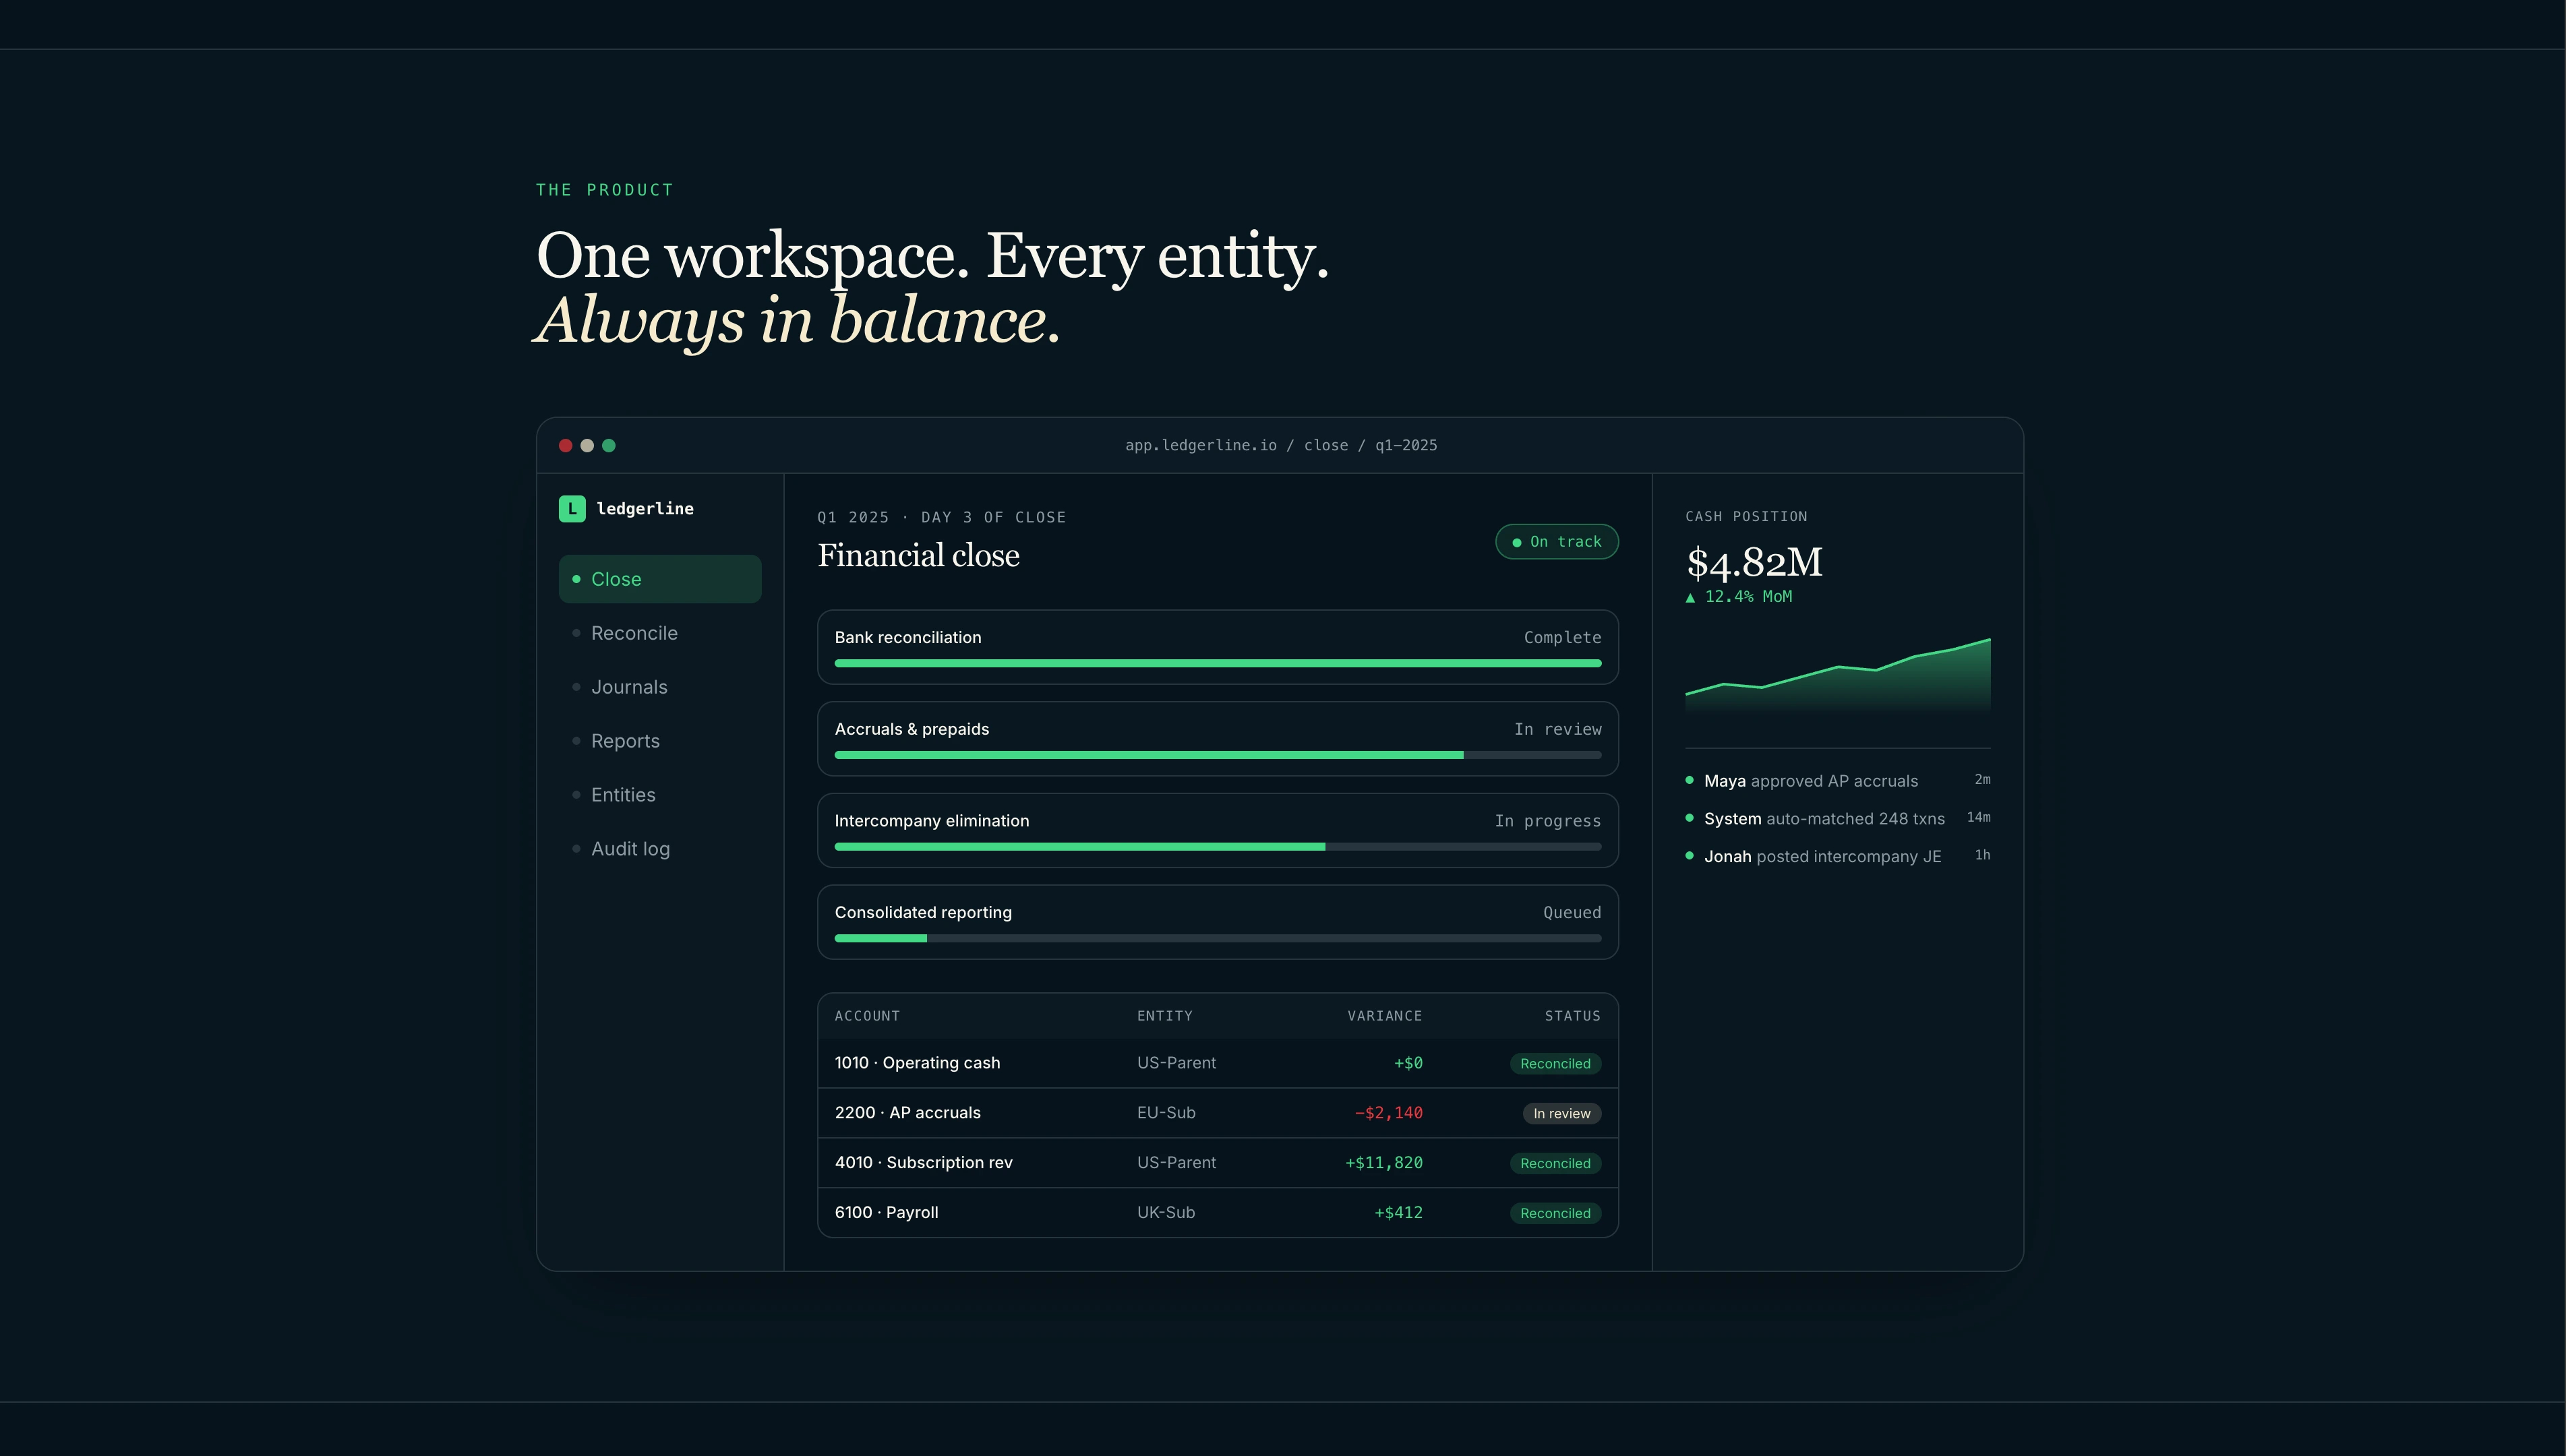Open the Audit log sidebar item
The width and height of the screenshot is (2566, 1456).
660,849
